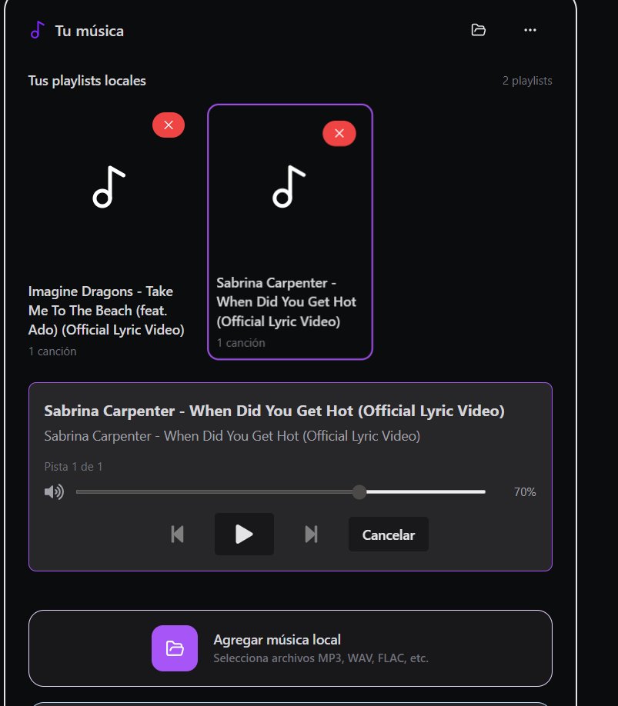
Task: Click Imagine Dragons - Take Me To The Beach title
Action: (x=106, y=311)
